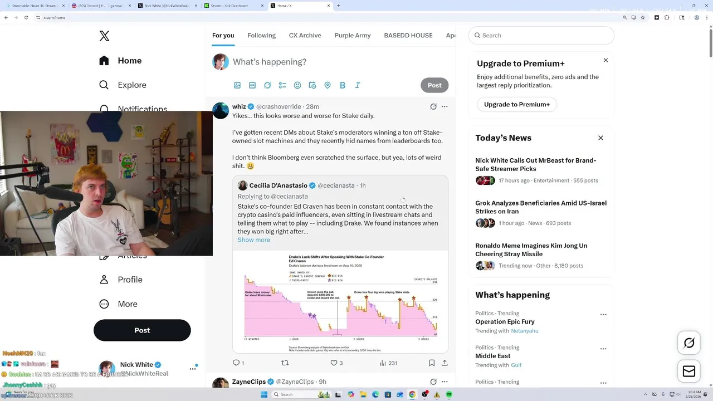Open the Home navigation item
Viewport: 713px width, 401px height.
pos(120,61)
